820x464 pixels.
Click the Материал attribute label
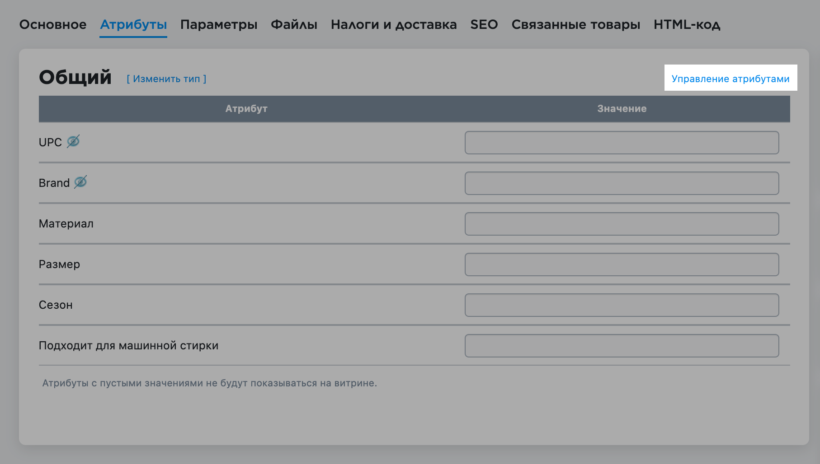coord(66,224)
